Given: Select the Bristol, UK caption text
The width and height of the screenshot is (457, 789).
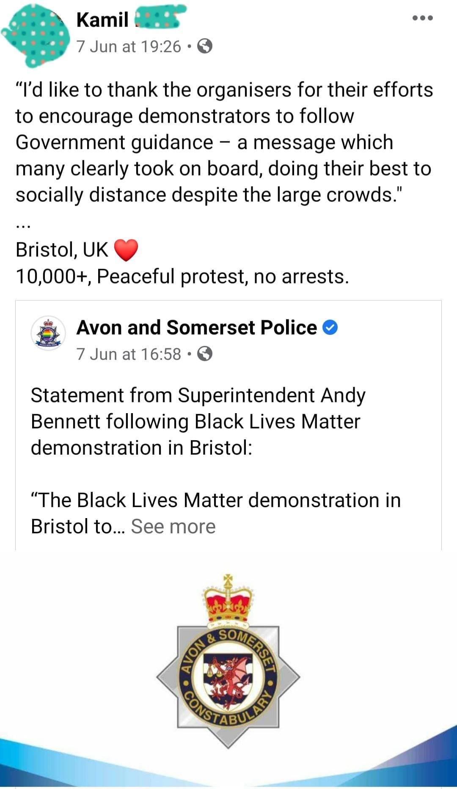Looking at the screenshot, I should pos(62,250).
